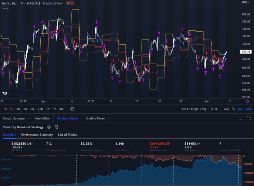The height and width of the screenshot is (186, 254).
Task: Select the 1D time range
Action: [x=5, y=109]
